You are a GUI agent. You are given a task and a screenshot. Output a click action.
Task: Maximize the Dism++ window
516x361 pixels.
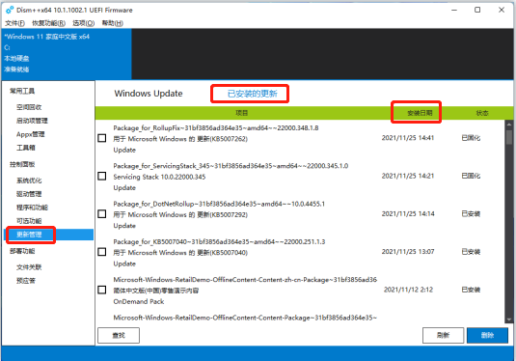pyautogui.click(x=477, y=10)
